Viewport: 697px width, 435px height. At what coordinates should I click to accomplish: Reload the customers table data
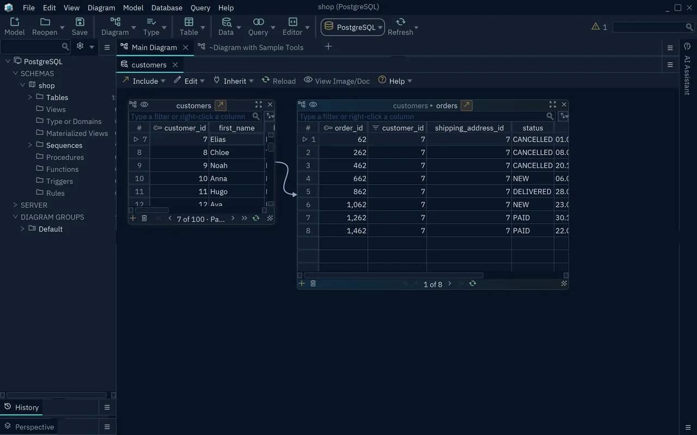pyautogui.click(x=255, y=218)
